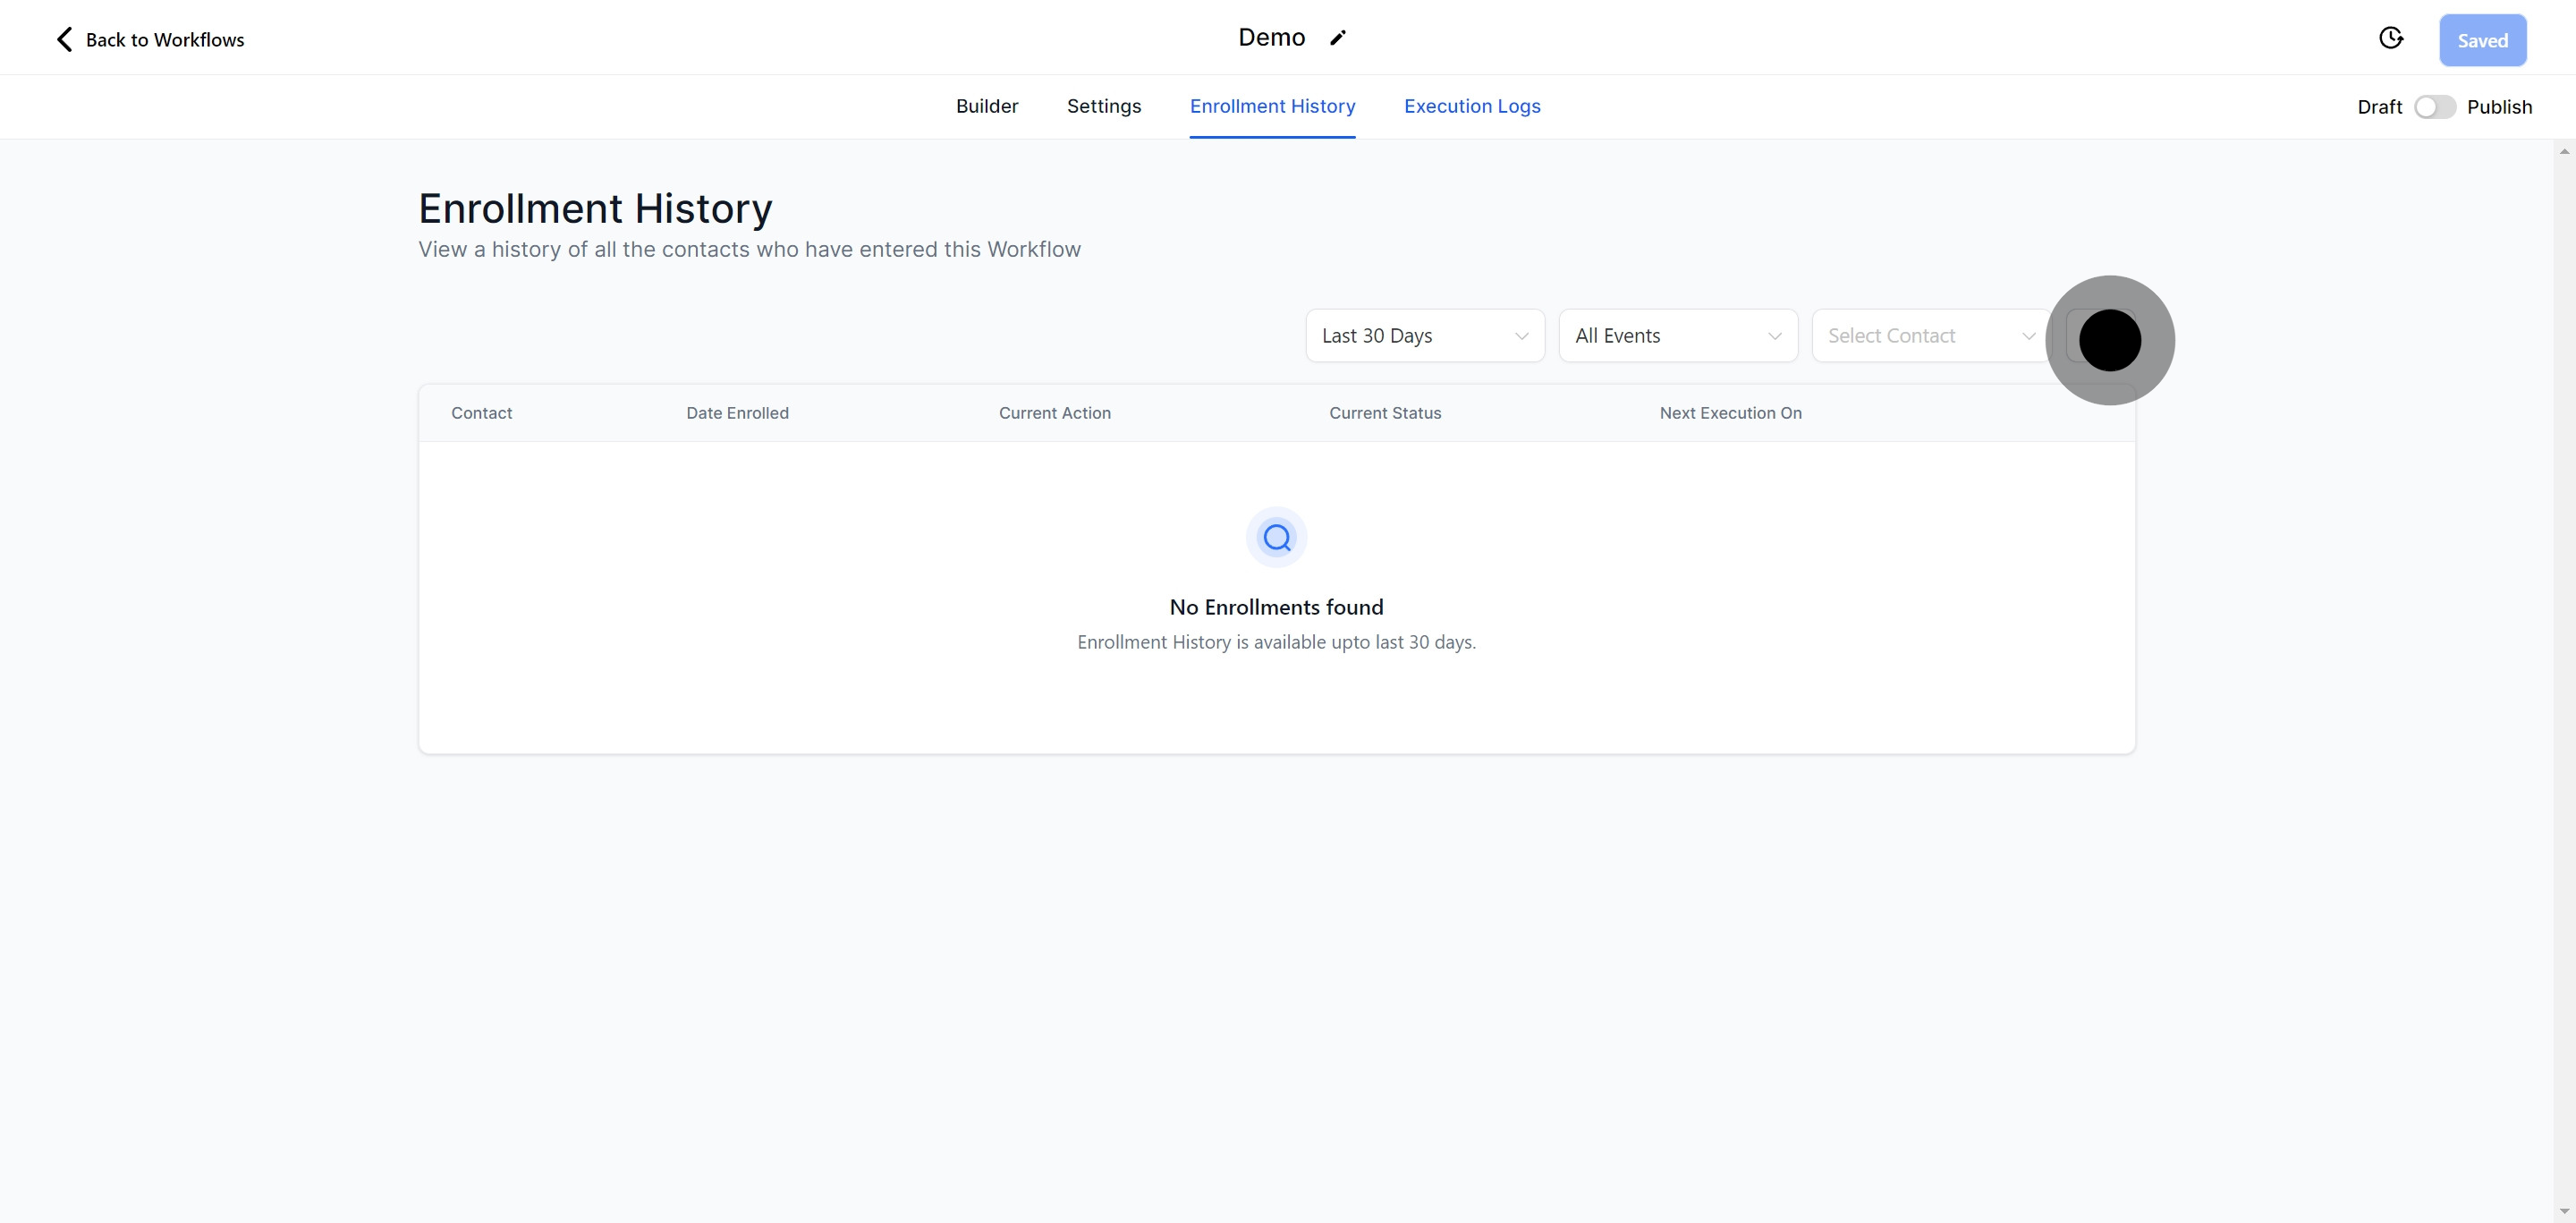Viewport: 2576px width, 1223px height.
Task: Click the Next Execution On column header
Action: [1730, 412]
